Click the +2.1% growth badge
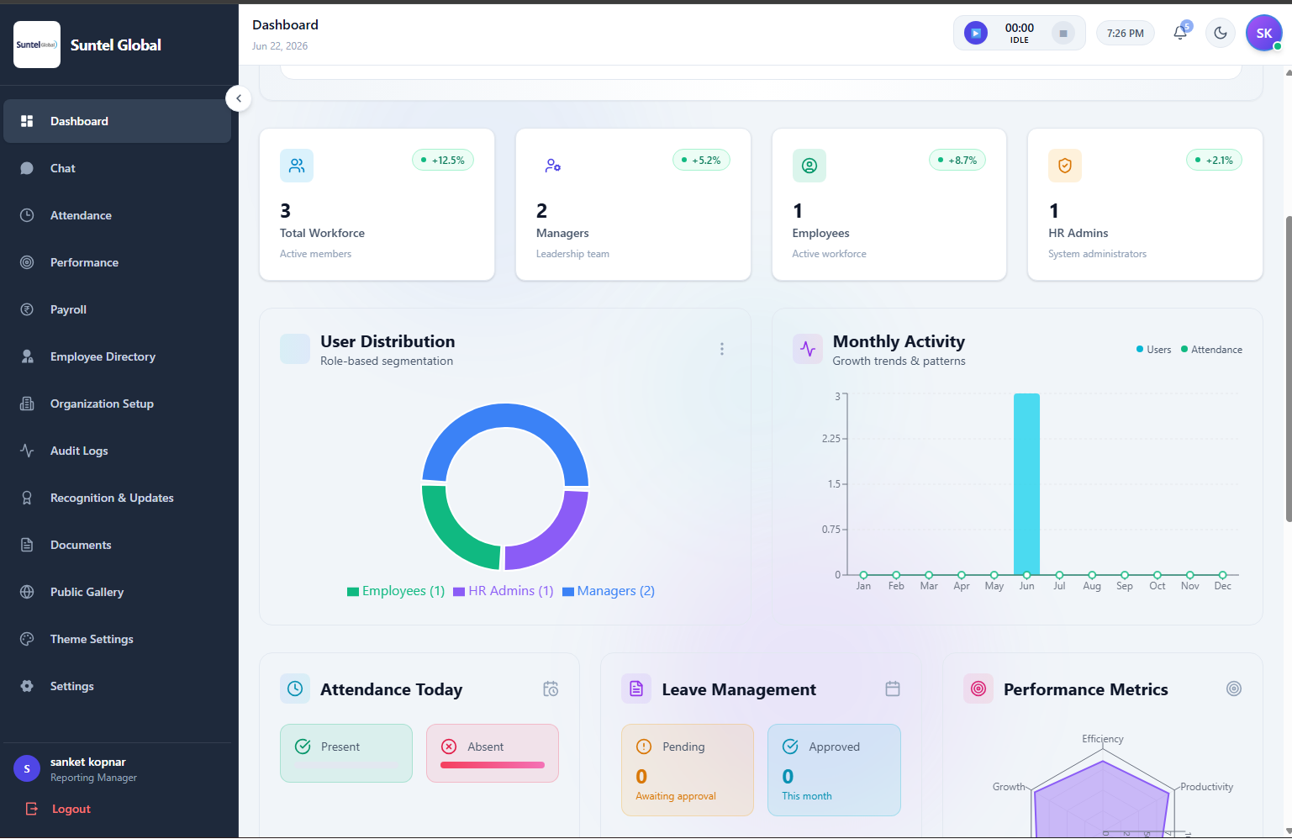This screenshot has height=839, width=1292. coord(1214,160)
